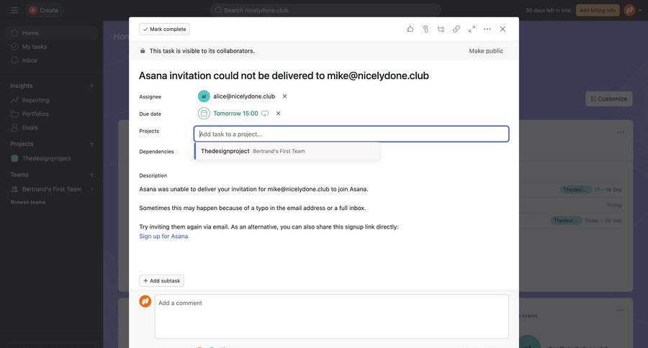Image resolution: width=648 pixels, height=348 pixels.
Task: Expand task to full screen view
Action: 472,29
